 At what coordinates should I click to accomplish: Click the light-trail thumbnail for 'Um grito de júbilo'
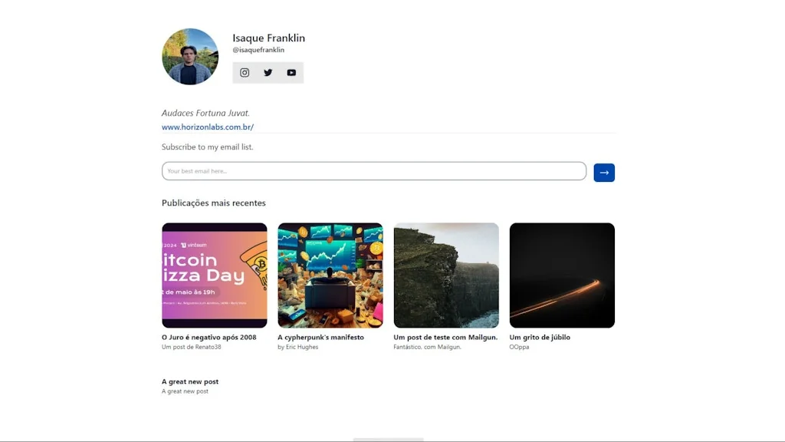(562, 275)
